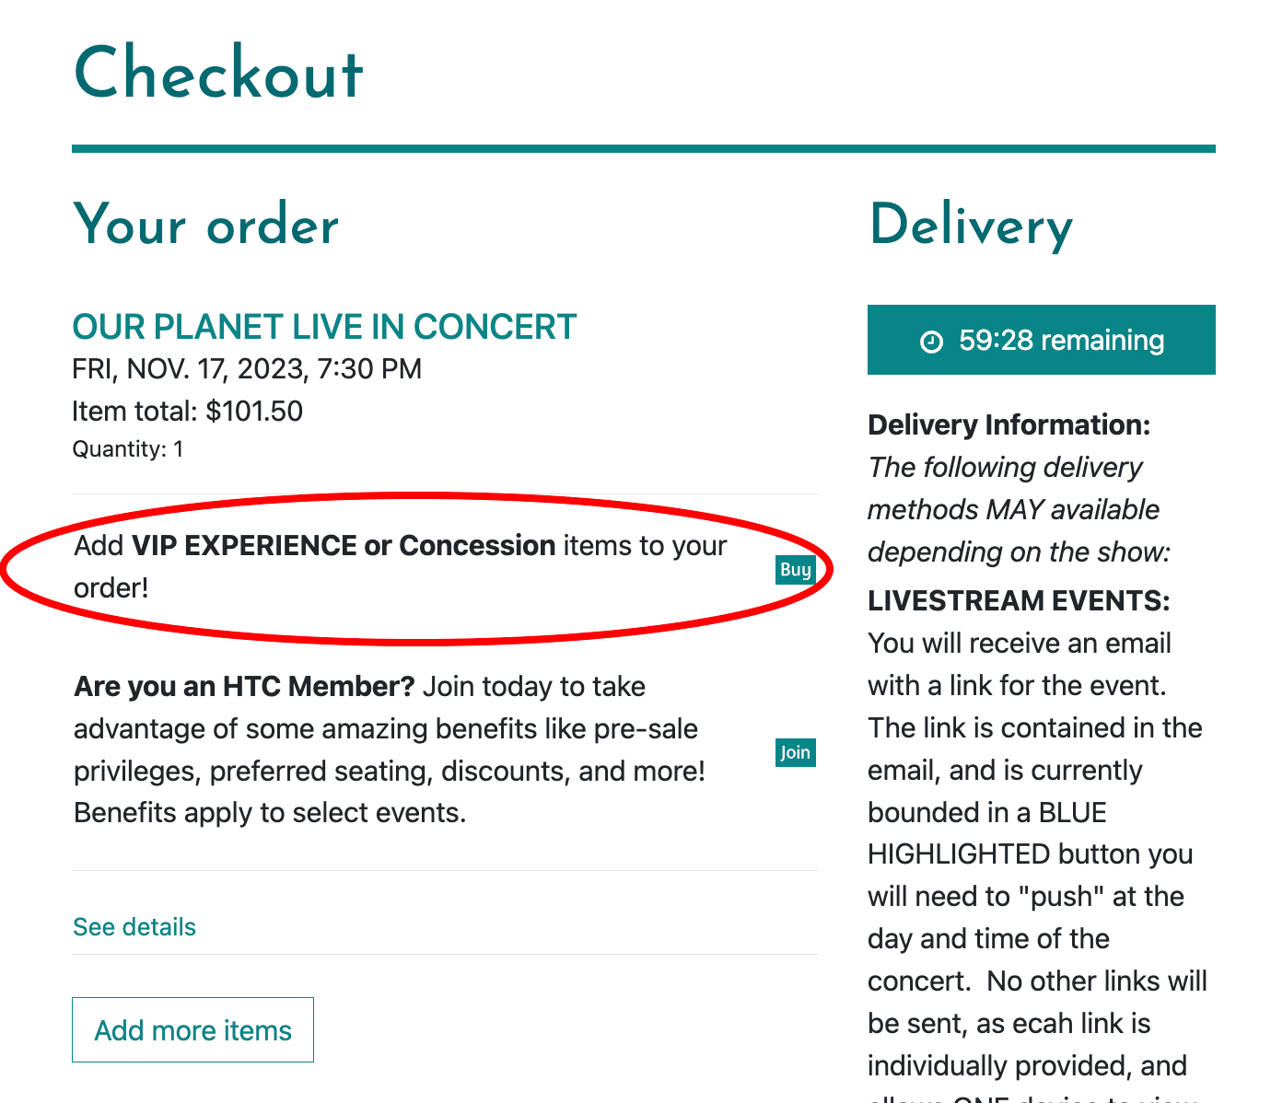Click the Delivery section heading
The height and width of the screenshot is (1103, 1271).
(971, 226)
